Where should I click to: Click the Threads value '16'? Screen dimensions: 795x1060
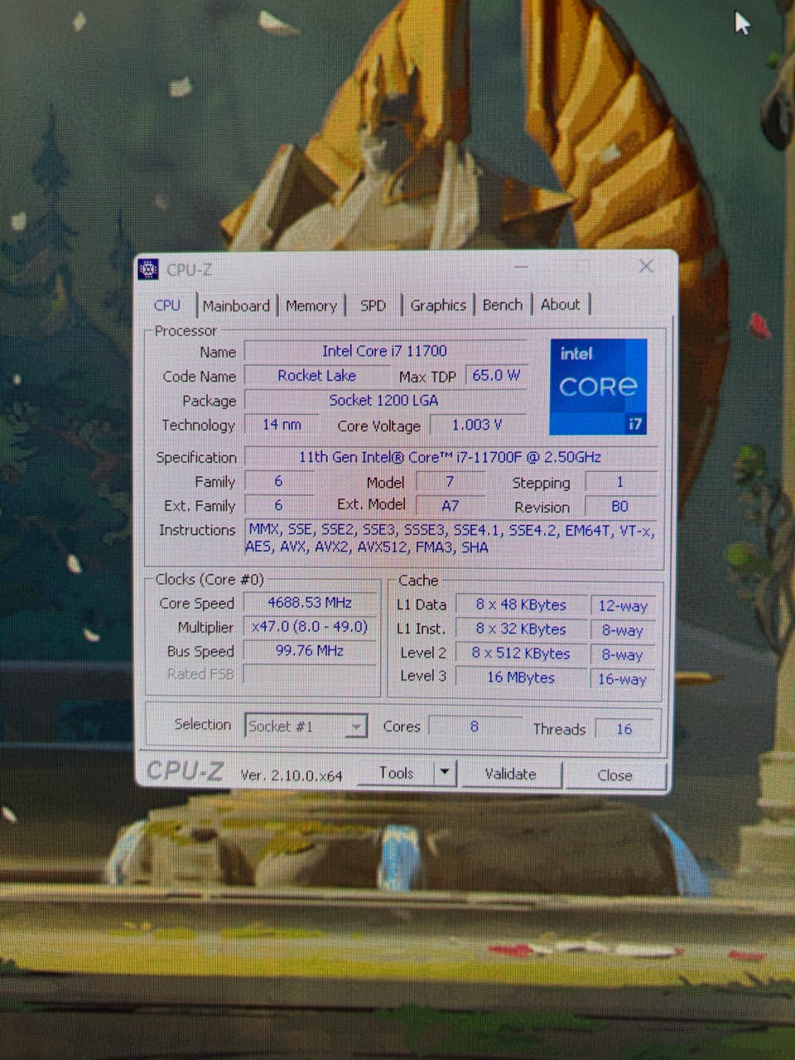(624, 729)
